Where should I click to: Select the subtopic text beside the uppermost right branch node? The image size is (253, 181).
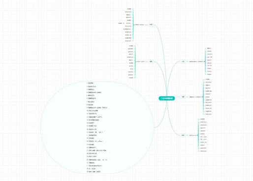pos(196,61)
